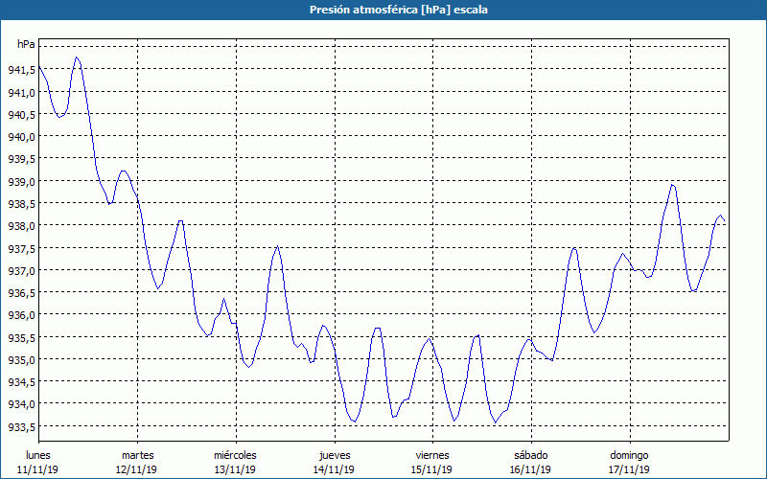Click the 933,5 axis value

(x=21, y=426)
